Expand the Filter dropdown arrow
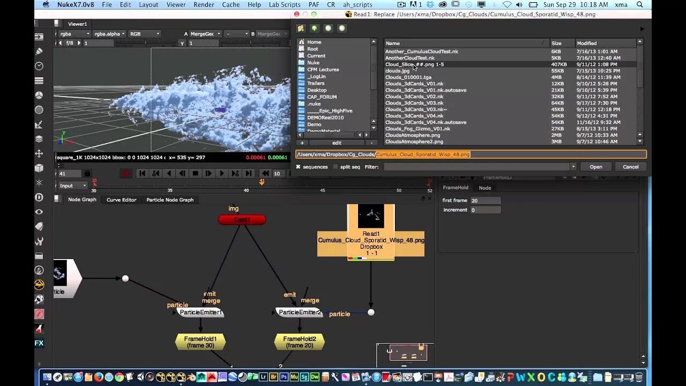This screenshot has width=686, height=386. pos(573,167)
